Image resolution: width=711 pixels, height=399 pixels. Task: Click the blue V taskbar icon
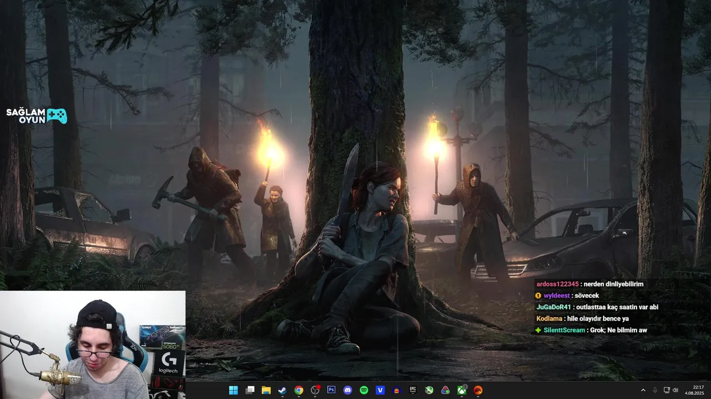pos(380,390)
